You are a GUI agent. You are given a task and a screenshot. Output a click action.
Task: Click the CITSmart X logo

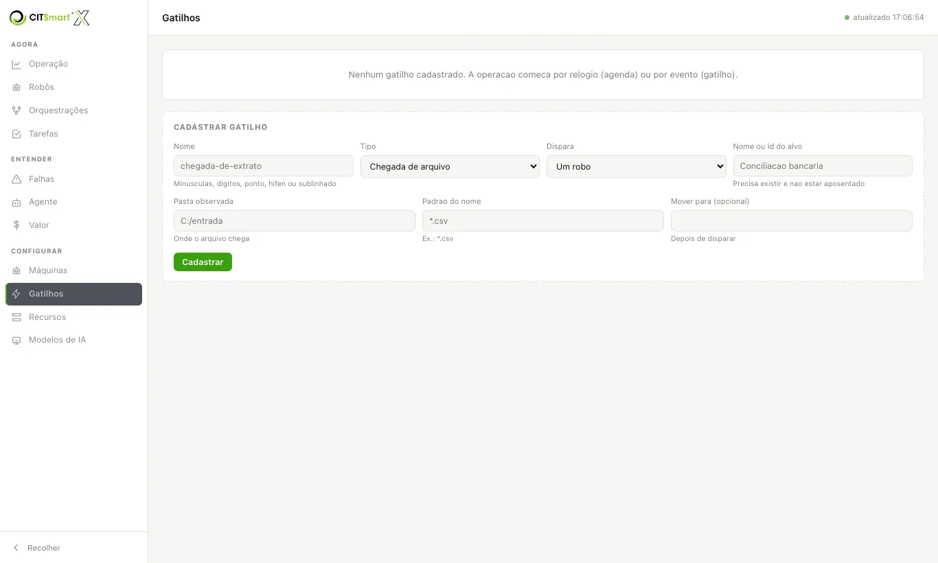pyautogui.click(x=49, y=18)
